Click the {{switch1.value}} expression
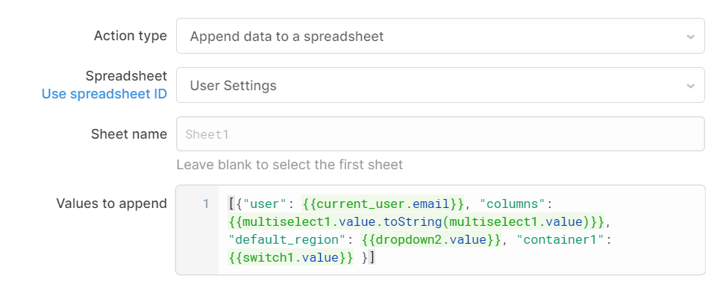720x290 pixels. tap(291, 257)
